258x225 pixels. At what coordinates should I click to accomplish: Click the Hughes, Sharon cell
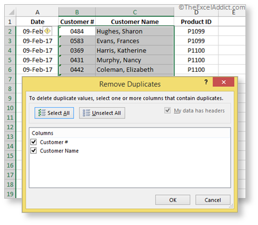(135, 31)
